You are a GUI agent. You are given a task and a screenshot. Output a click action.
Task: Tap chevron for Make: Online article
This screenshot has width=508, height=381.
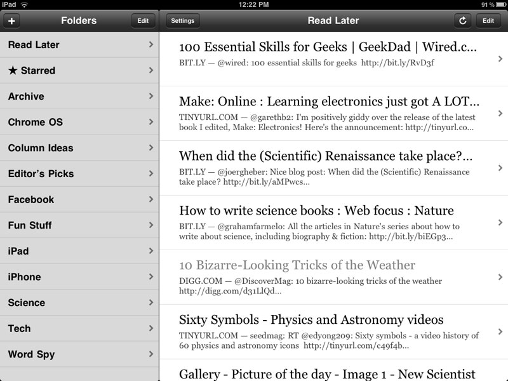[500, 114]
